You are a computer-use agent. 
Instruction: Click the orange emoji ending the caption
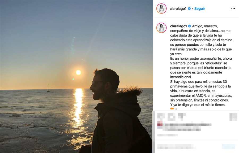click(172, 109)
